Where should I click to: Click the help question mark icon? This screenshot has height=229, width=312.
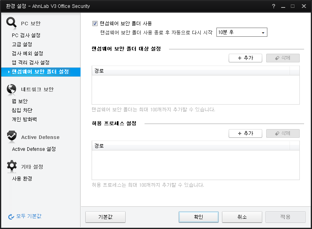click(274, 6)
